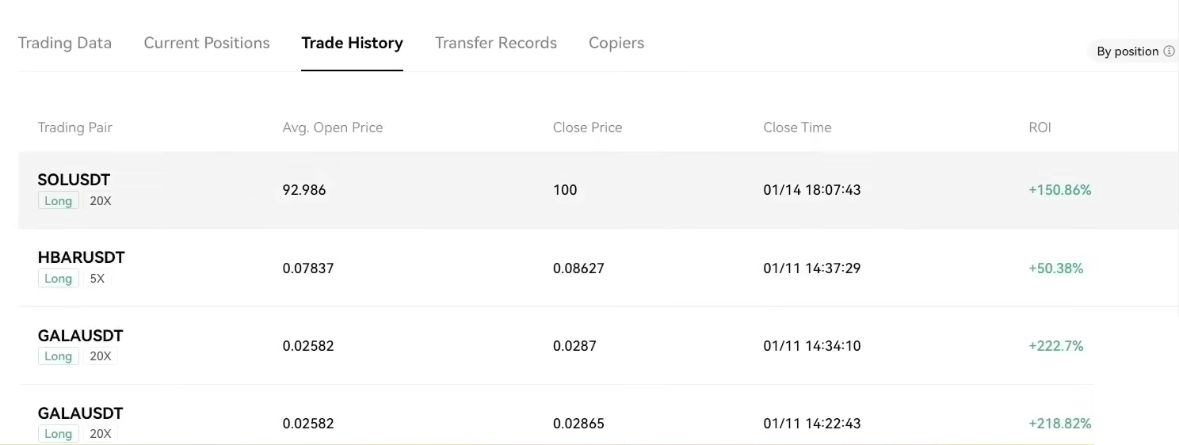Select the +150.86% ROI value
Screen dimensions: 1179x445
point(1059,190)
